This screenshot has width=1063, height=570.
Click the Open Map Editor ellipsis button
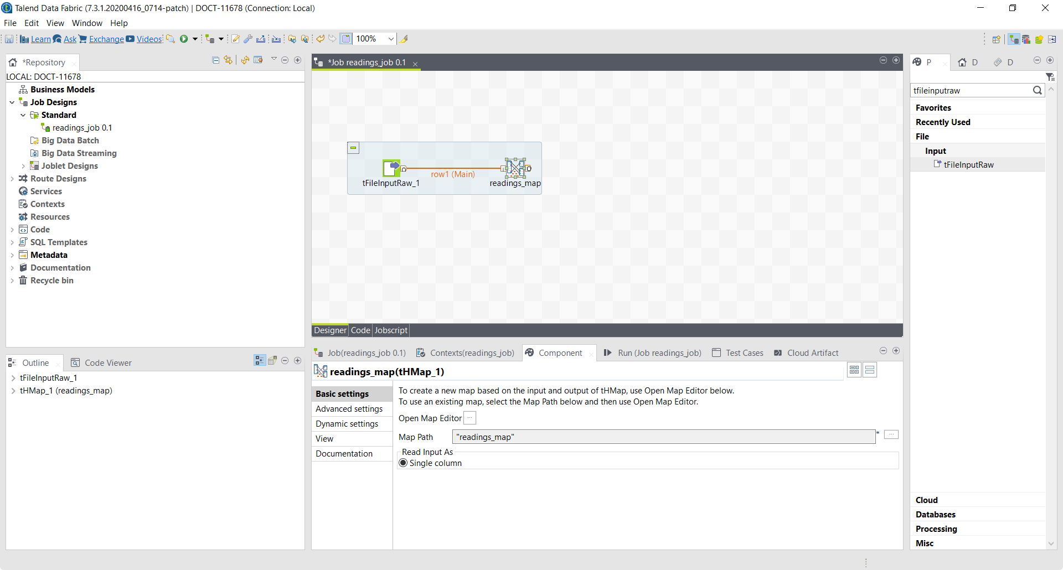pyautogui.click(x=469, y=418)
